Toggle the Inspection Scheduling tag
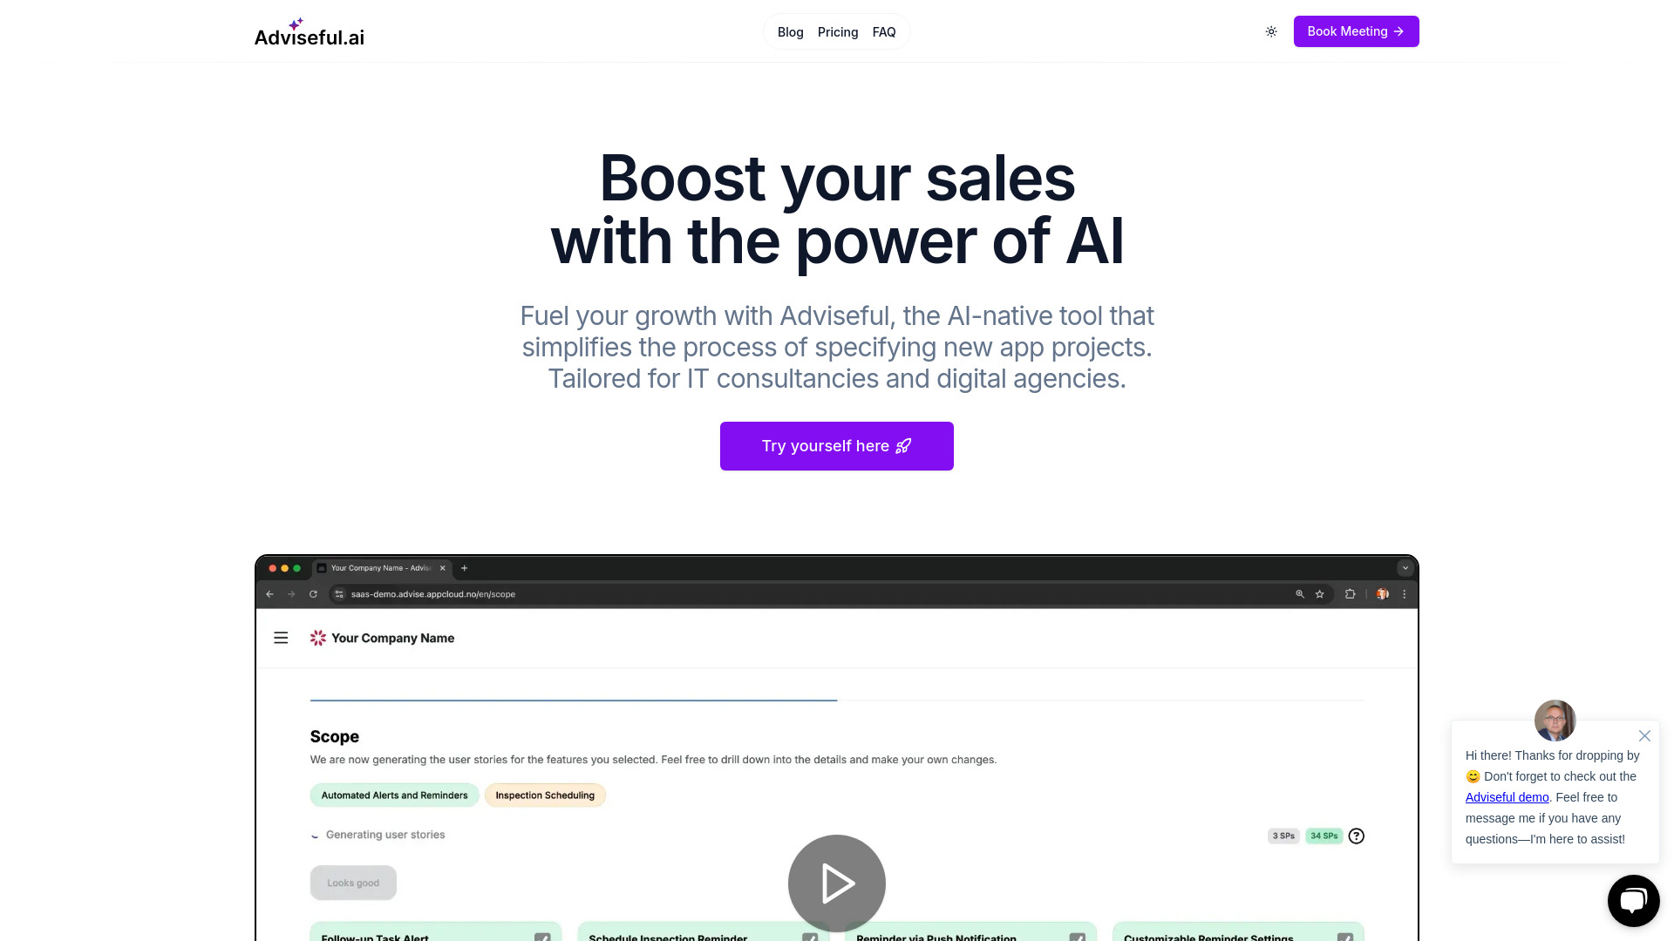Screen dimensions: 1674x941 [x=545, y=794]
